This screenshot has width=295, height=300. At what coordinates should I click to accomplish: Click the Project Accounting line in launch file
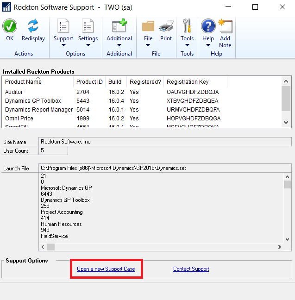pyautogui.click(x=62, y=212)
